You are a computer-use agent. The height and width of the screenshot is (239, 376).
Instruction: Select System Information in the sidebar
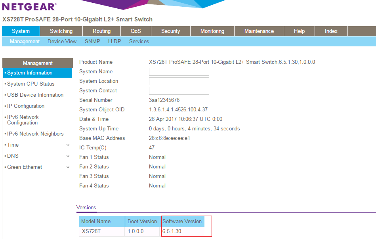(x=38, y=73)
